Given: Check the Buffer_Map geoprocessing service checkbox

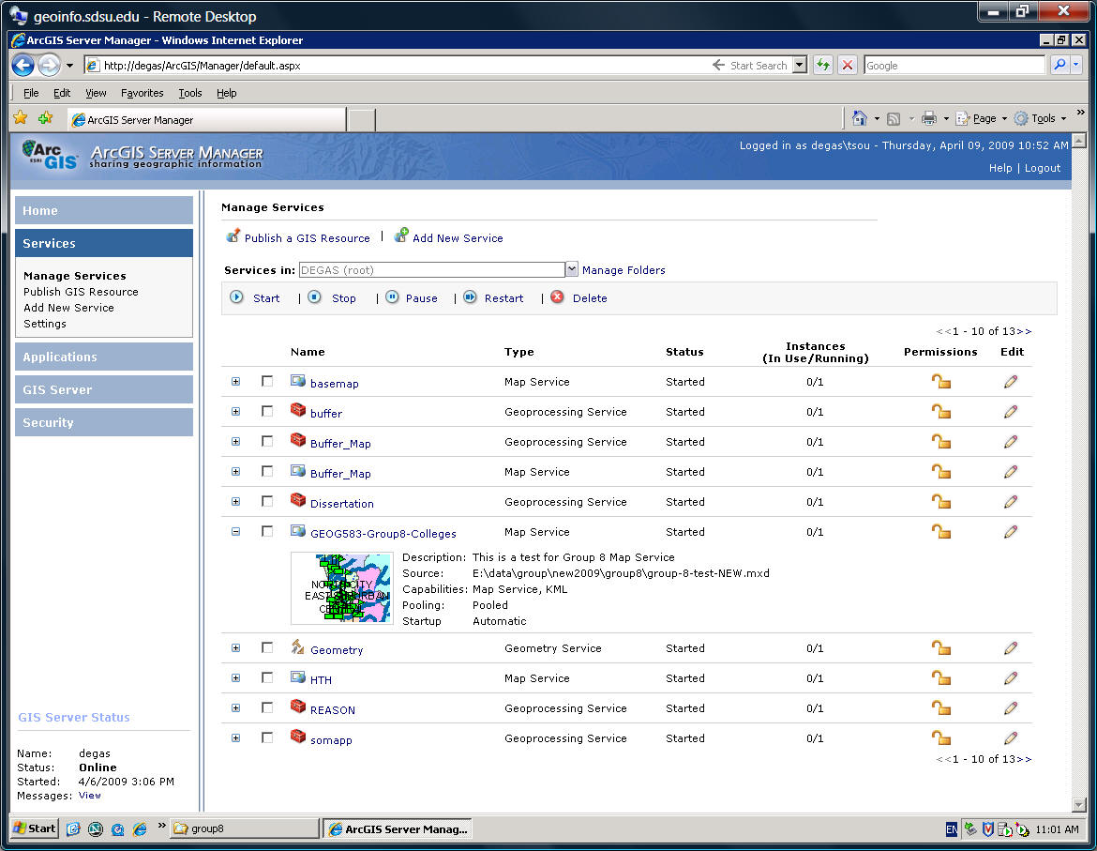Looking at the screenshot, I should coord(267,442).
